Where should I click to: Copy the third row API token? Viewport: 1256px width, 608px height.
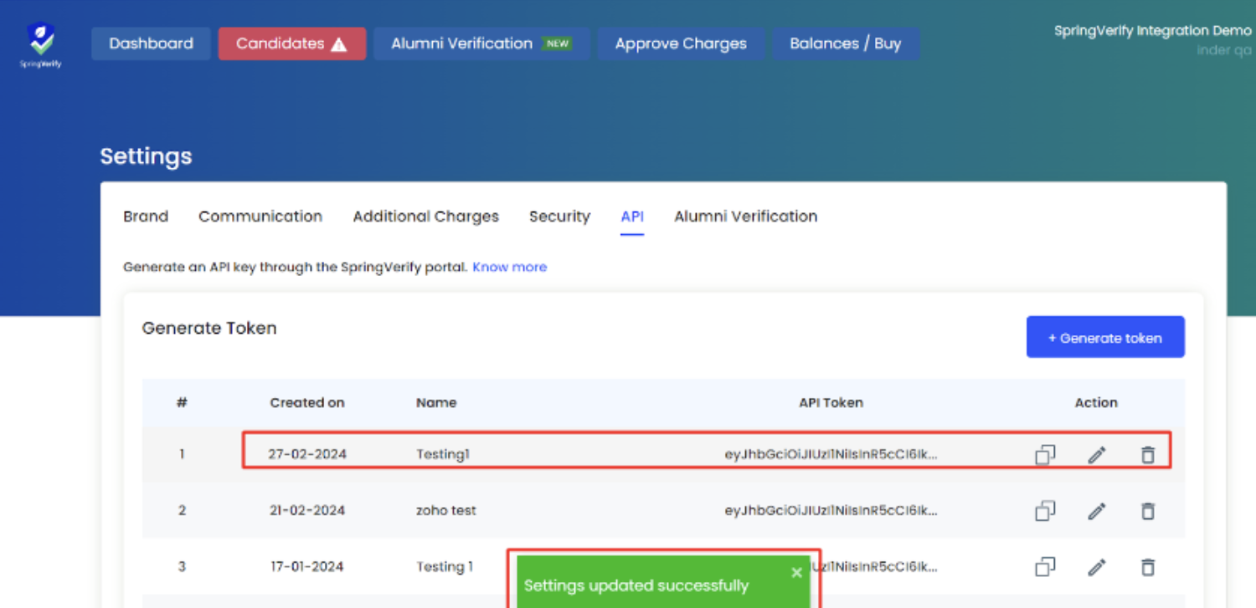[1044, 567]
